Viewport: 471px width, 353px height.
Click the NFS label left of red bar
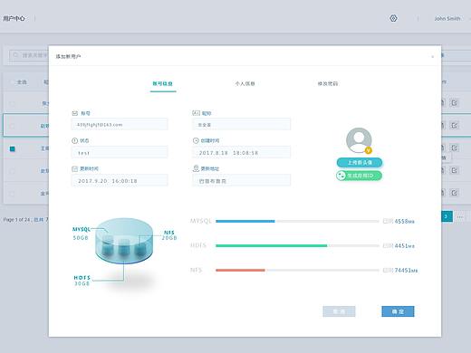click(x=196, y=270)
